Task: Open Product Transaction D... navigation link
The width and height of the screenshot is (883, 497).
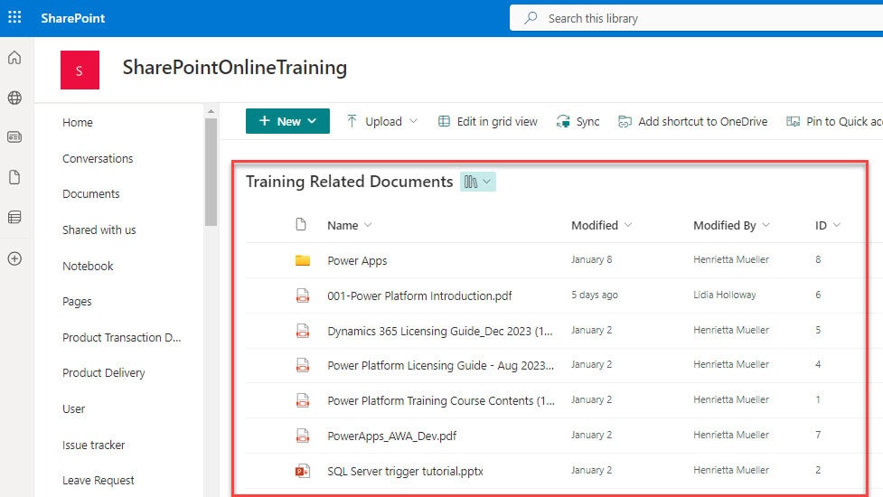Action: (x=122, y=337)
